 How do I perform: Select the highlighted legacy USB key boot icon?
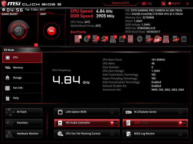pyautogui.click(x=166, y=39)
